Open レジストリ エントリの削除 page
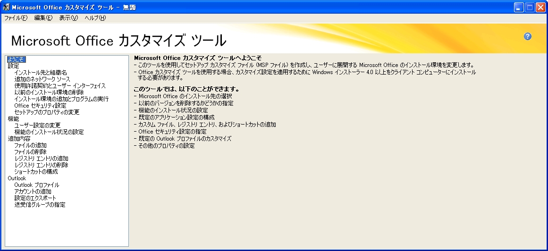Screen dimensions: 548x251 click(41, 165)
